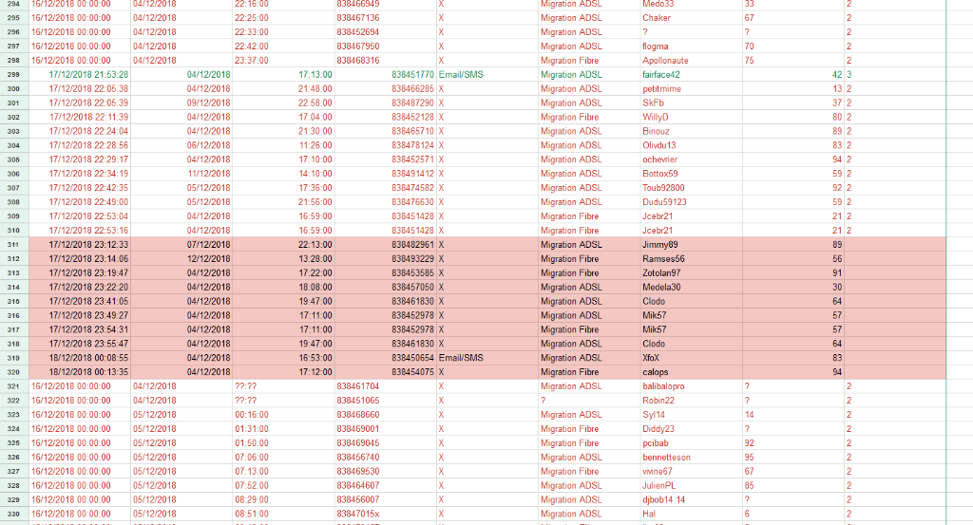Viewport: 973px width, 525px height.
Task: Click cell containing username fairface42
Action: (x=662, y=74)
